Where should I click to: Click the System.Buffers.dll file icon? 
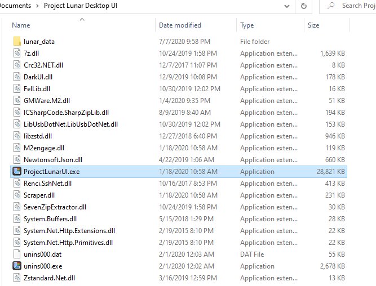click(x=17, y=218)
